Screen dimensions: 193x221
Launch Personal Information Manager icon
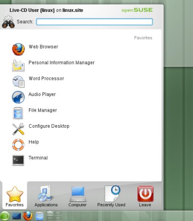(x=18, y=66)
